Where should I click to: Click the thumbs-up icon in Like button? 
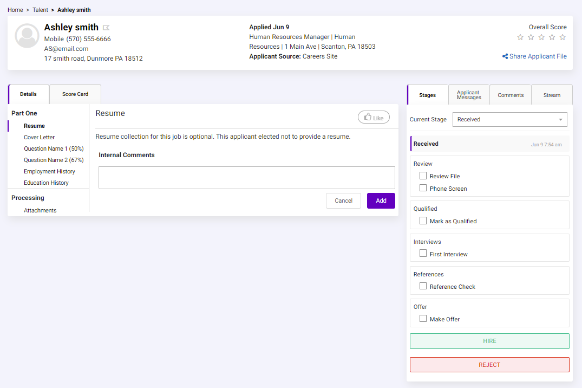tap(368, 117)
